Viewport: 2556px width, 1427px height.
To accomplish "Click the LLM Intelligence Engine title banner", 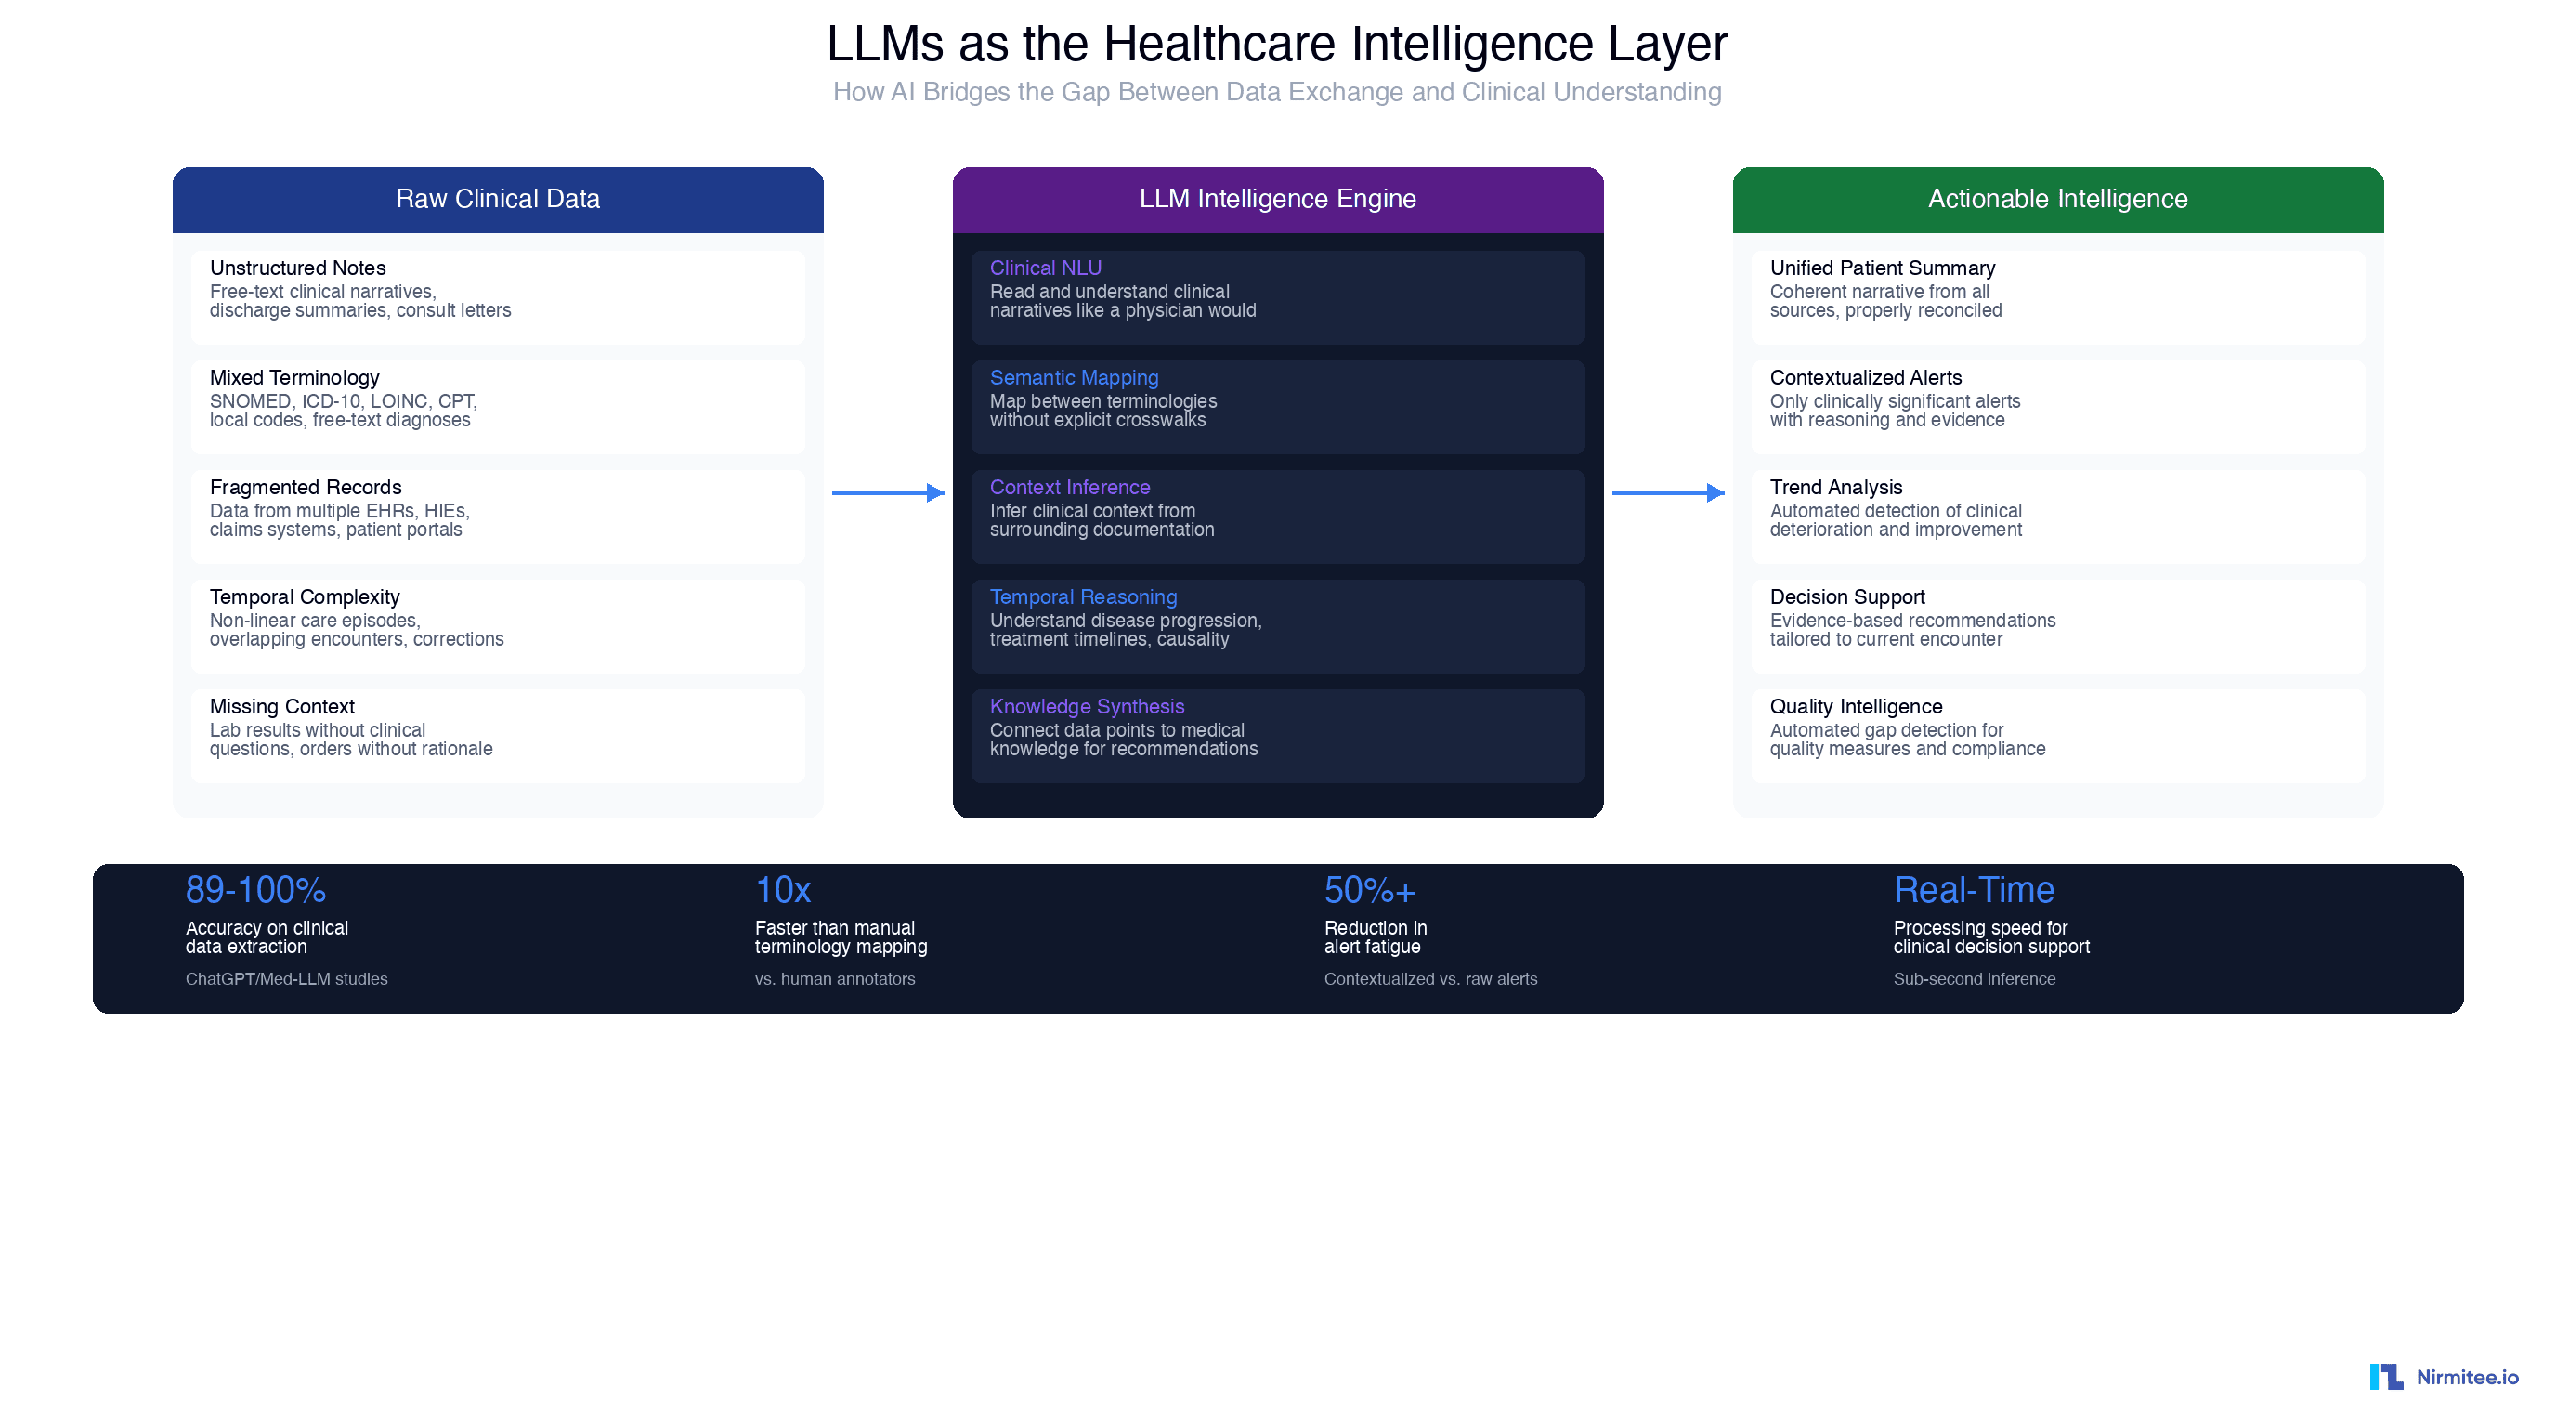I will point(1278,199).
